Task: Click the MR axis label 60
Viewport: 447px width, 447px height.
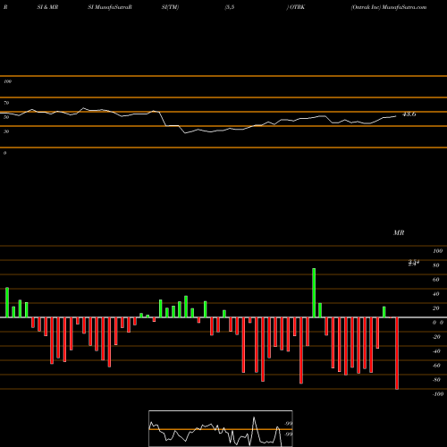Action: coord(436,280)
